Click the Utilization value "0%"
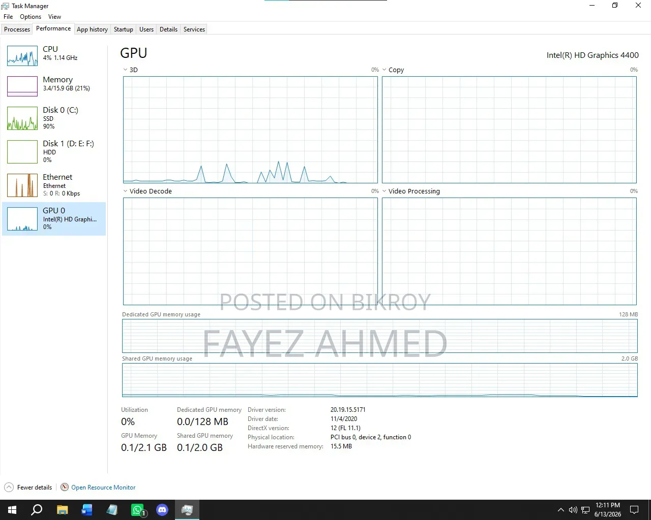Image resolution: width=651 pixels, height=520 pixels. coord(128,422)
